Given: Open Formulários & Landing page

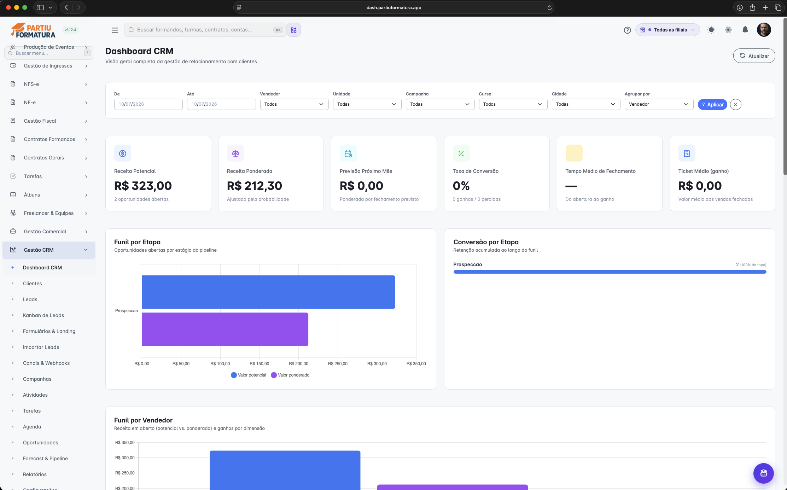Looking at the screenshot, I should [49, 331].
